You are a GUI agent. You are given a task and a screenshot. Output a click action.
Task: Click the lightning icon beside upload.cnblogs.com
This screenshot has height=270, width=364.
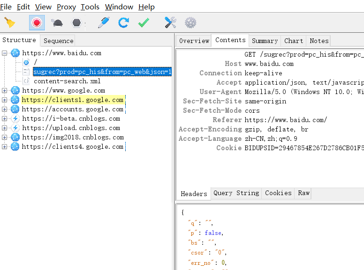[x=15, y=128]
